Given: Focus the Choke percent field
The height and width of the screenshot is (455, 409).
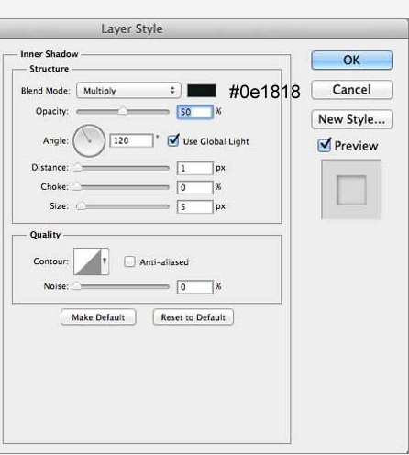Looking at the screenshot, I should pos(194,187).
